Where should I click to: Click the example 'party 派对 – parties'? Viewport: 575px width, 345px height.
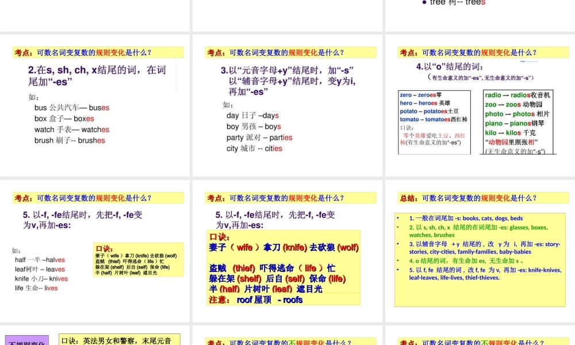[259, 137]
